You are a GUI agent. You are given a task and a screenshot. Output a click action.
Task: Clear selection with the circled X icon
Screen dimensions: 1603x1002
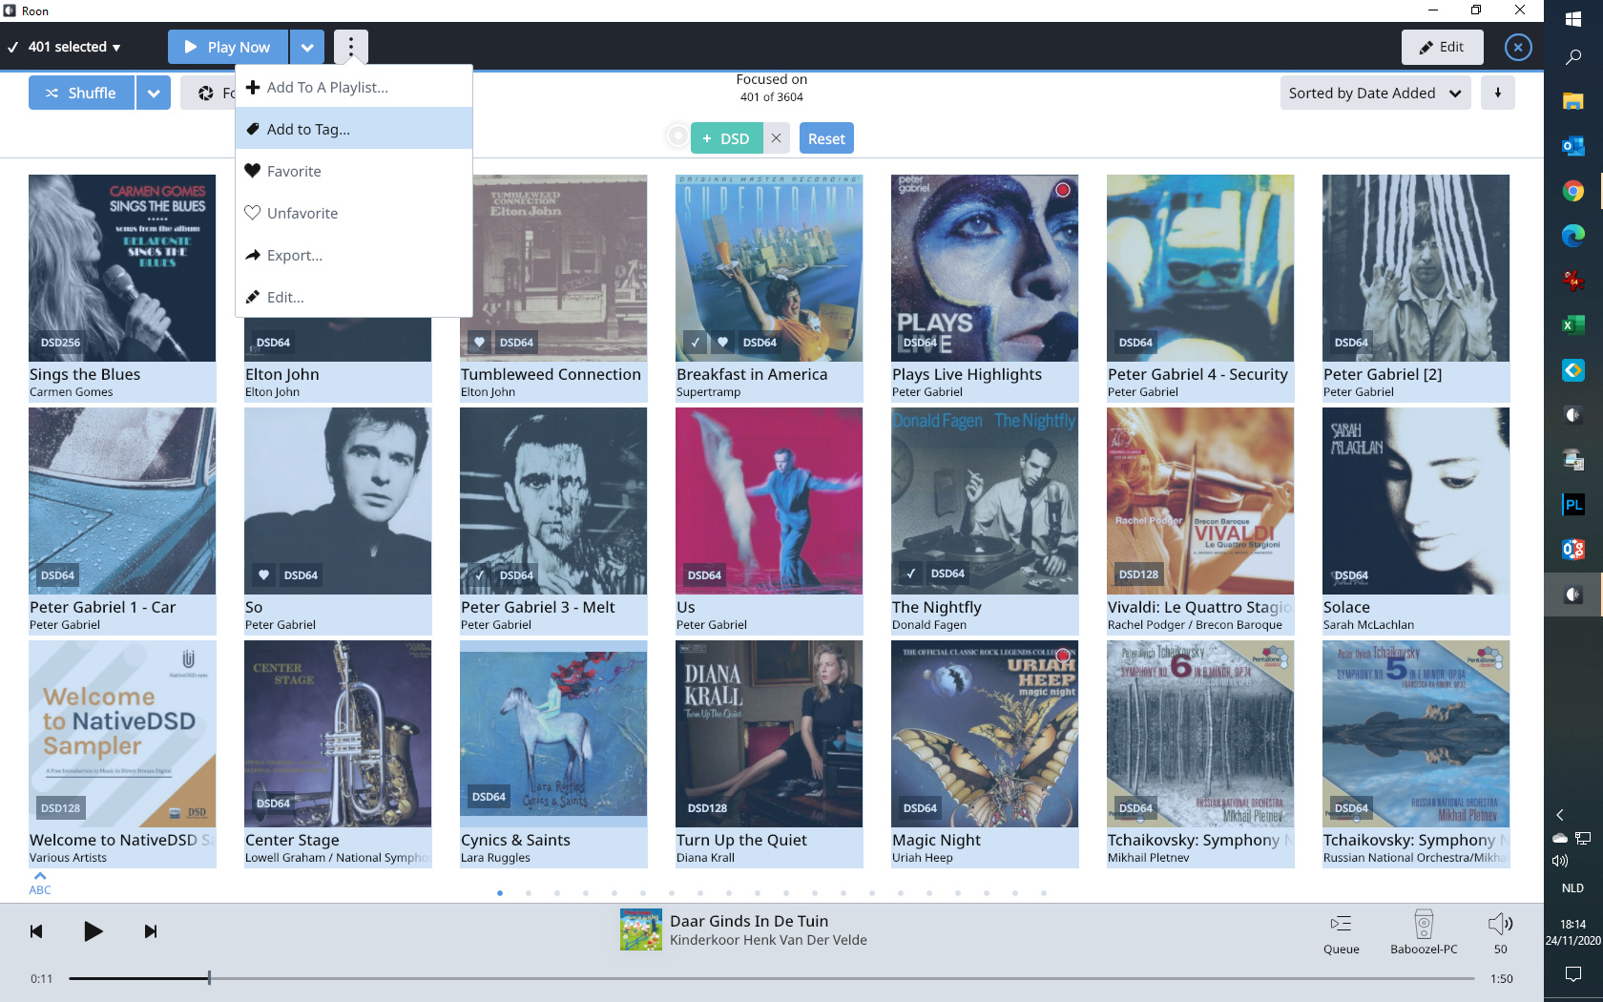click(1517, 47)
